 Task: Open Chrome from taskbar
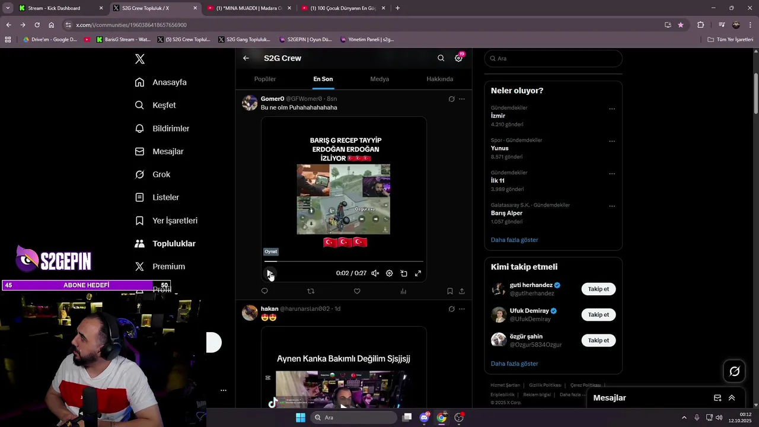tap(441, 418)
